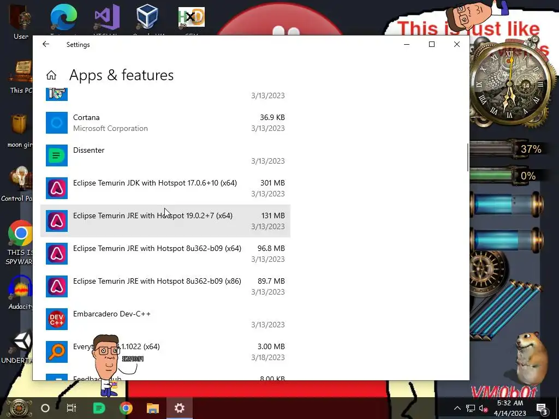Click the Eclipse Temurin JDK 17.0.6+10 icon

coord(57,188)
